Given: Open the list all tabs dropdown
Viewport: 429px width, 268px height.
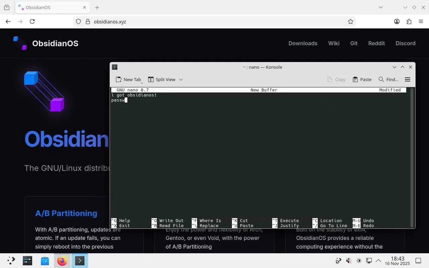Looking at the screenshot, I should 381,7.
